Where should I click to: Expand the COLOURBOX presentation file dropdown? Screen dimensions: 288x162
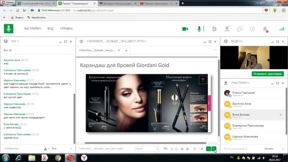click(x=116, y=41)
